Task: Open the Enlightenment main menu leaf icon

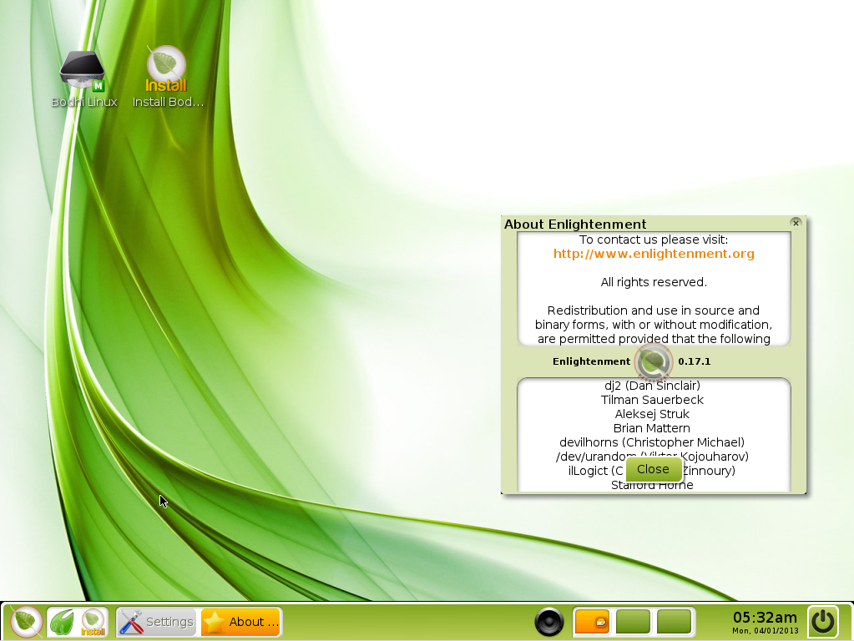Action: (x=24, y=621)
